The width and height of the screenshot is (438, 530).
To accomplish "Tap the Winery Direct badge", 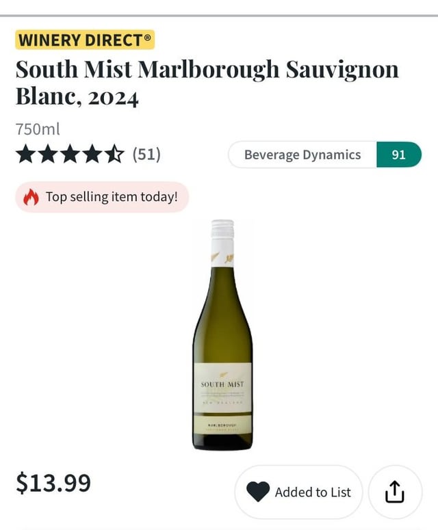I will tap(85, 40).
